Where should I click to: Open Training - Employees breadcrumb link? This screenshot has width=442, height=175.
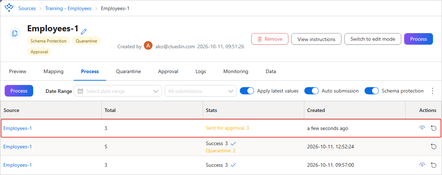(x=68, y=8)
